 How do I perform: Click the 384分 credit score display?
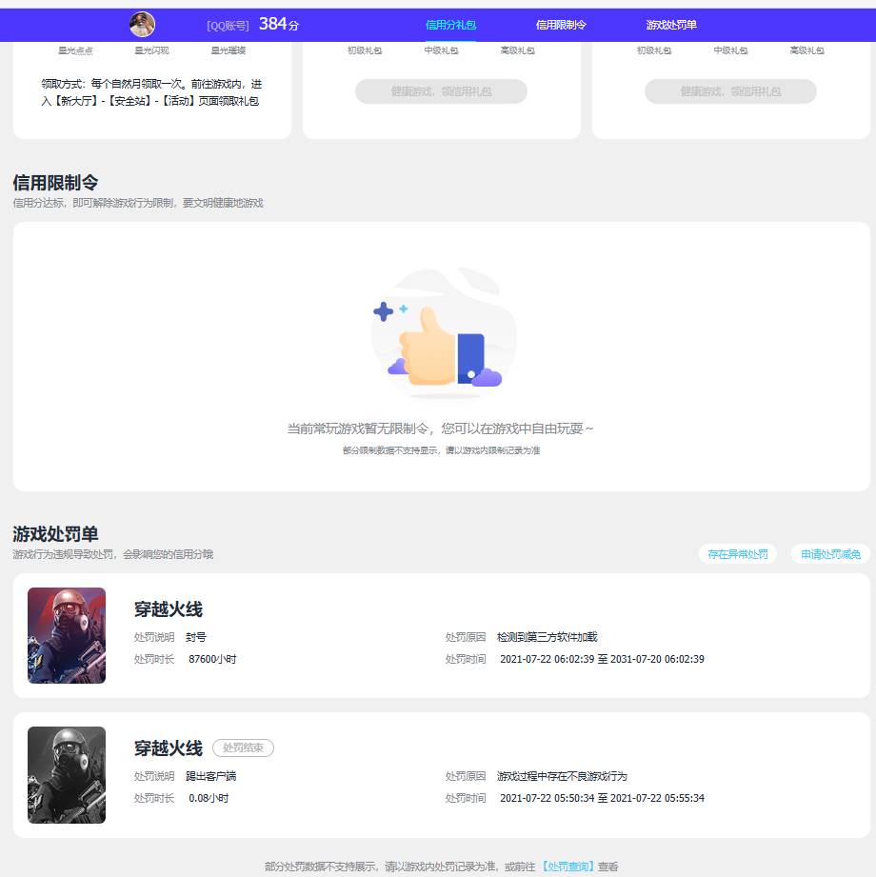pos(277,24)
